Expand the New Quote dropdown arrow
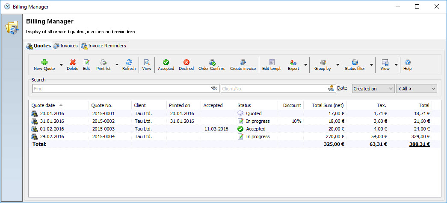447x203 pixels. (61, 65)
